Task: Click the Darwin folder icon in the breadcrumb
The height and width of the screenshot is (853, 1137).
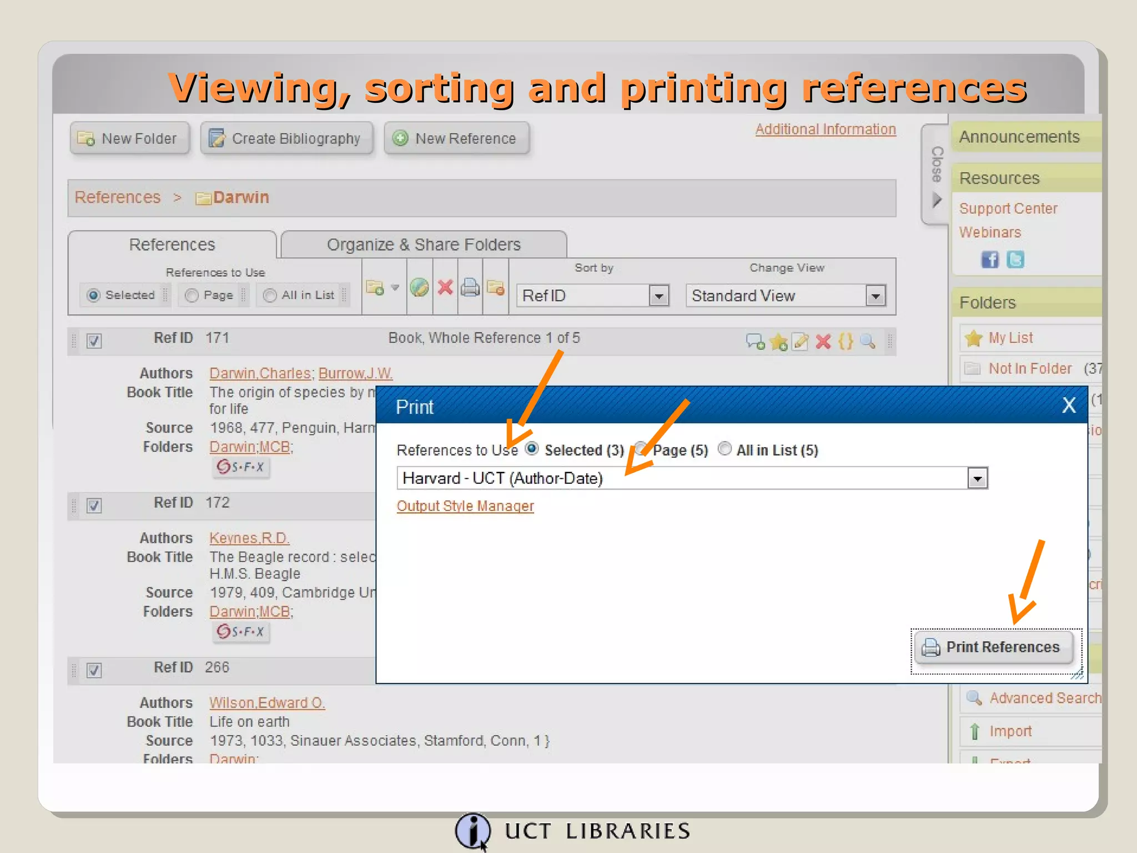Action: tap(203, 198)
